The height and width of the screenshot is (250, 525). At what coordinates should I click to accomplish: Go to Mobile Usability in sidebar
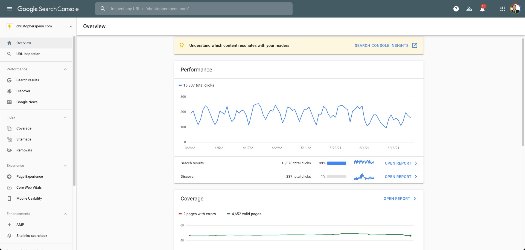pos(36,199)
